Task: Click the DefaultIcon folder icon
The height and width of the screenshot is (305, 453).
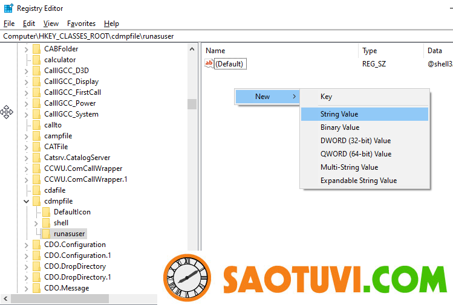Action: click(x=46, y=212)
